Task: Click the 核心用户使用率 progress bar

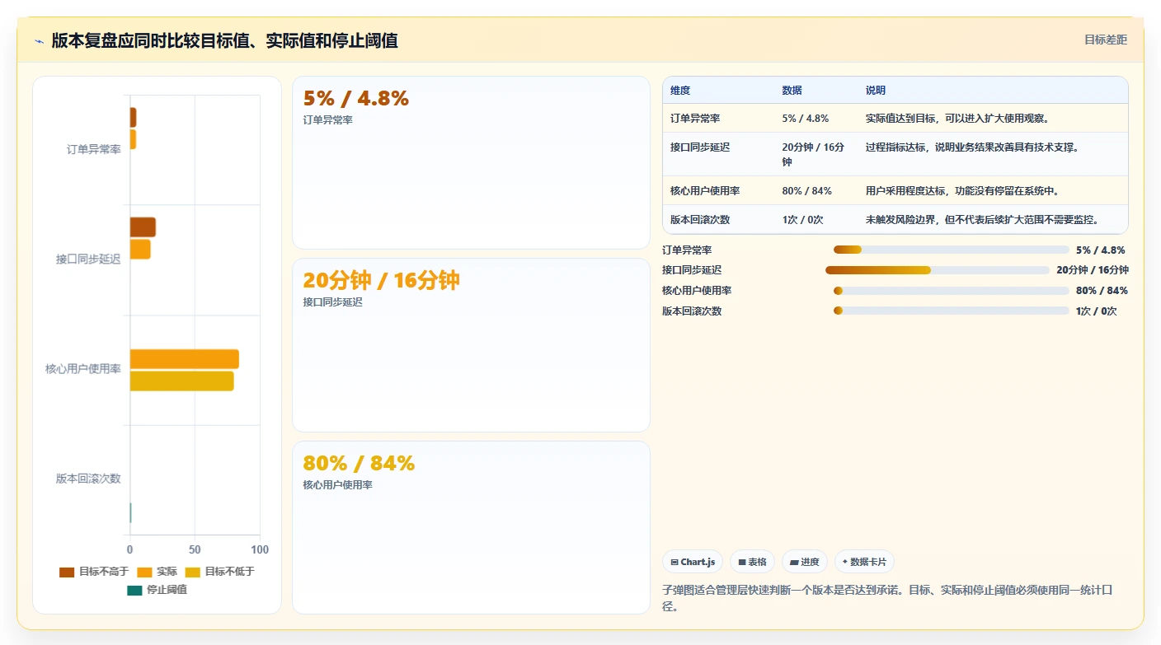Action: 951,291
